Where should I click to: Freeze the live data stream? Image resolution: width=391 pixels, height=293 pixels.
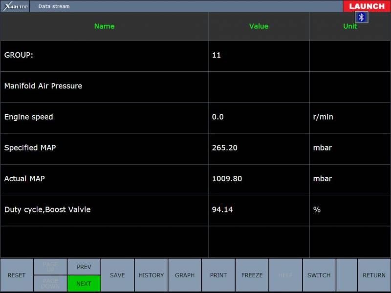pos(252,275)
